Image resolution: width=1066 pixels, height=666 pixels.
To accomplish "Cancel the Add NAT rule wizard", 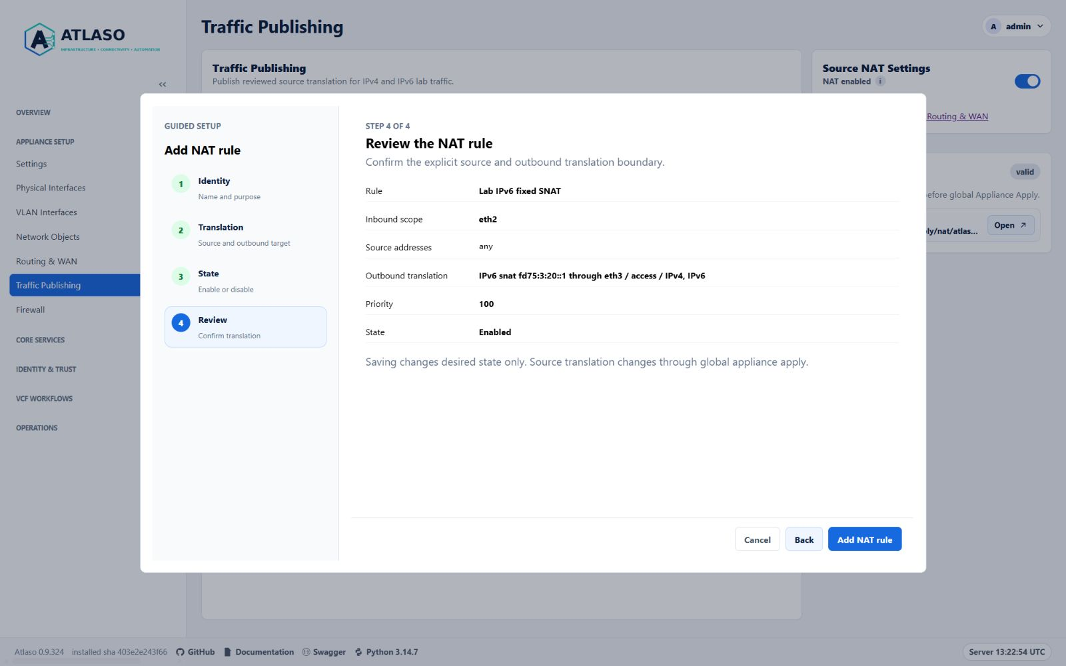I will (x=758, y=539).
